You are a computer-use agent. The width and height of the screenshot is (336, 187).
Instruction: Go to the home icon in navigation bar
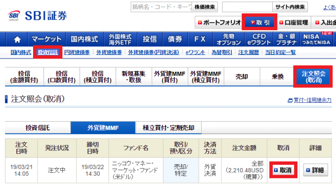pyautogui.click(x=17, y=39)
